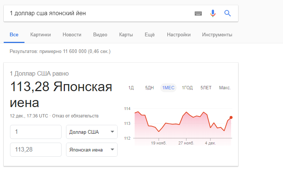Open the Ещё menu
The width and height of the screenshot is (283, 173).
pos(149,35)
